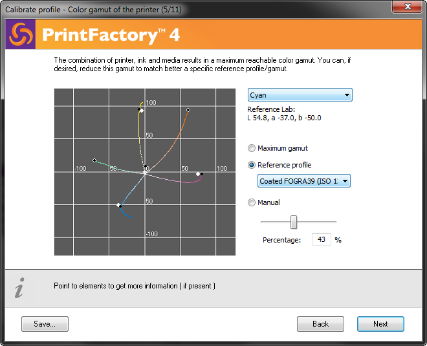Click the italic info icon in help bar

point(19,288)
